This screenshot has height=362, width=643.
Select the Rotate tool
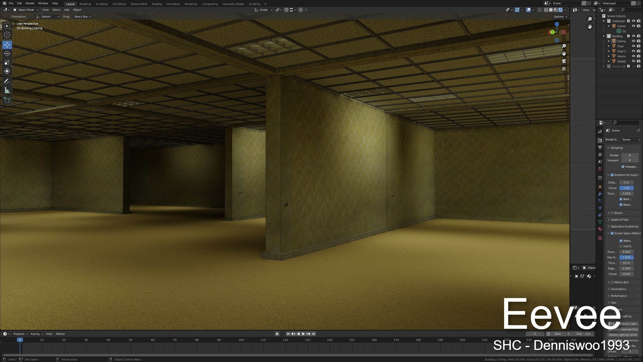coord(7,54)
